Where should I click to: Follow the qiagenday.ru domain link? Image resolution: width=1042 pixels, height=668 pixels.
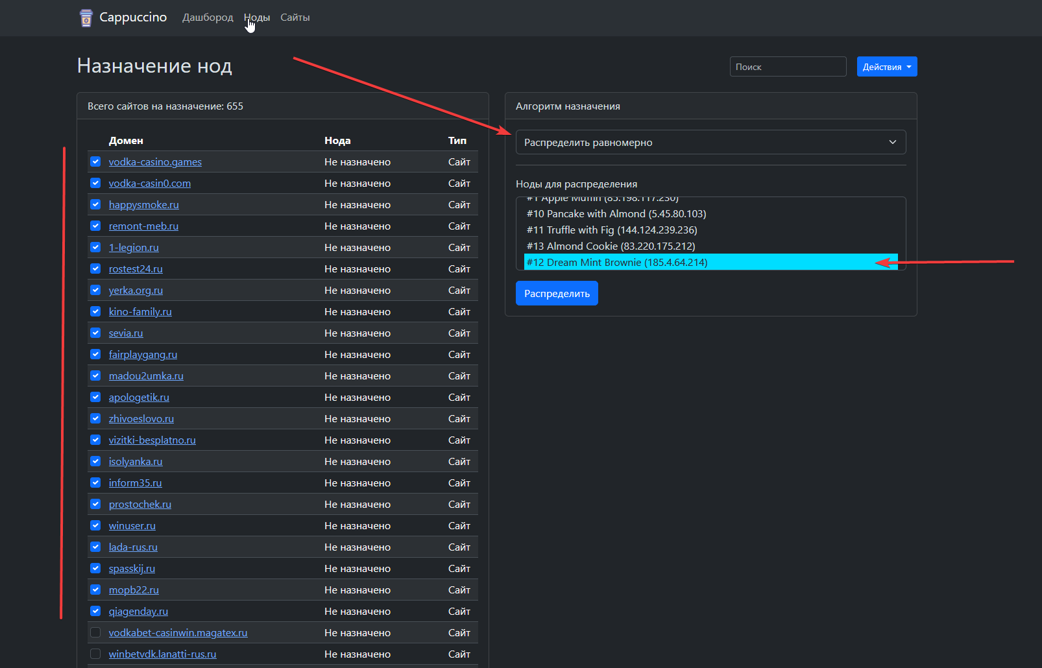point(138,612)
